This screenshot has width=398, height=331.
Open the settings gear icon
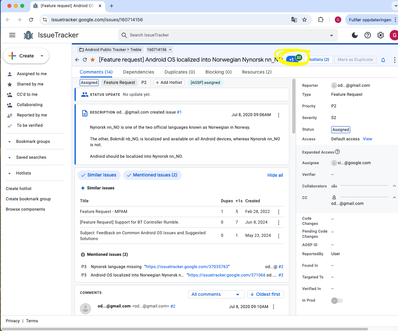click(x=381, y=35)
